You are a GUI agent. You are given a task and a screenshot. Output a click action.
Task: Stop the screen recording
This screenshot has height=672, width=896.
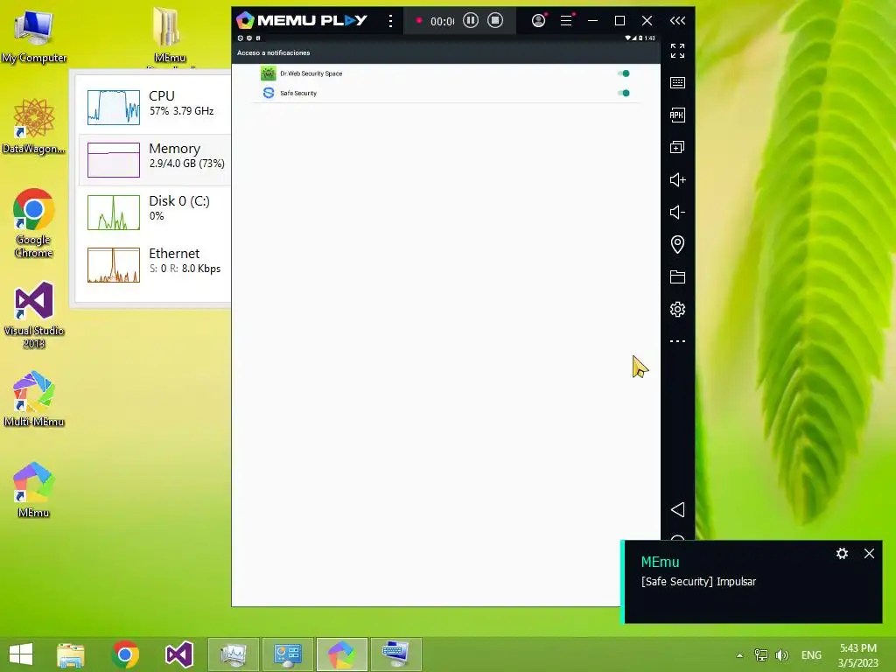[495, 21]
